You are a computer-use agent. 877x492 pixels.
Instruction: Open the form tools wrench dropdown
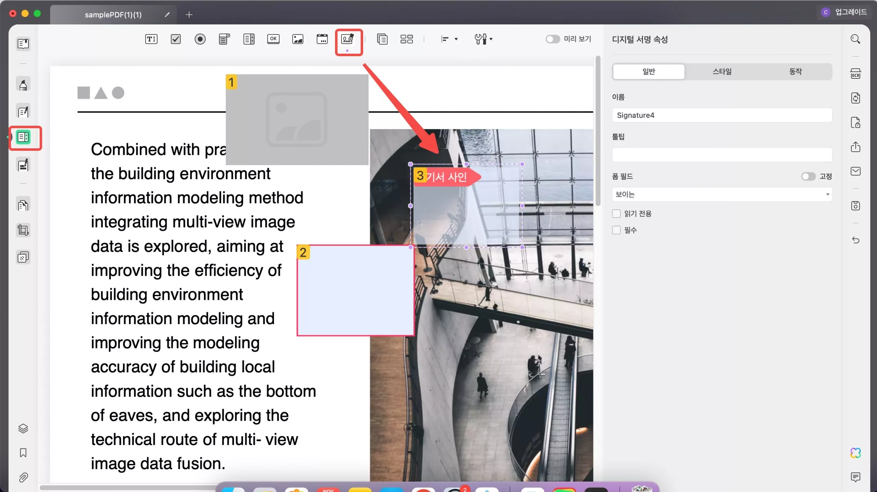pyautogui.click(x=483, y=39)
